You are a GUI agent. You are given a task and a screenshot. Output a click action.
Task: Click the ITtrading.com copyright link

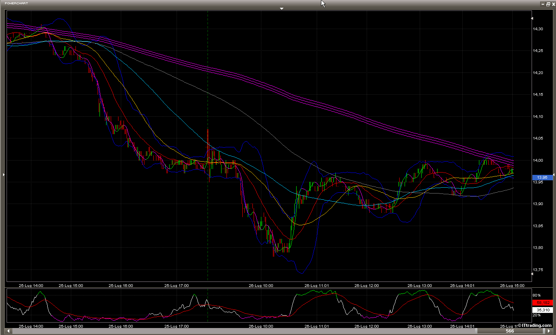tap(535, 326)
